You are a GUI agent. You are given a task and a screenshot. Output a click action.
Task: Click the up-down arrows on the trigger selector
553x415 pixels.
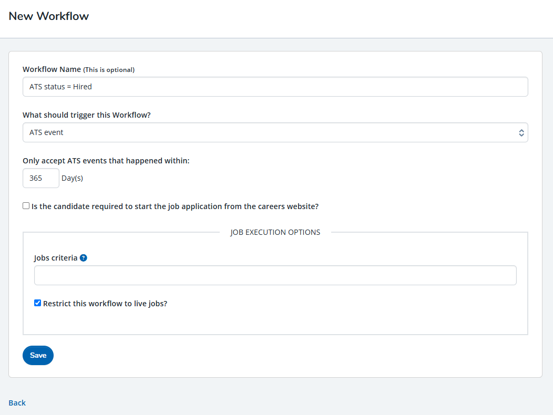click(521, 132)
